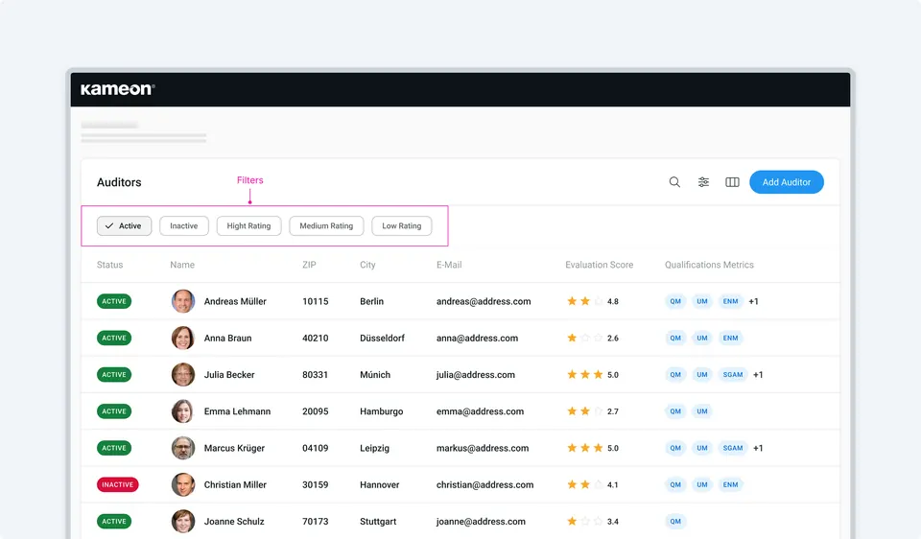
Task: Click the QM tag in Joanne Schulz's row
Action: tap(675, 522)
